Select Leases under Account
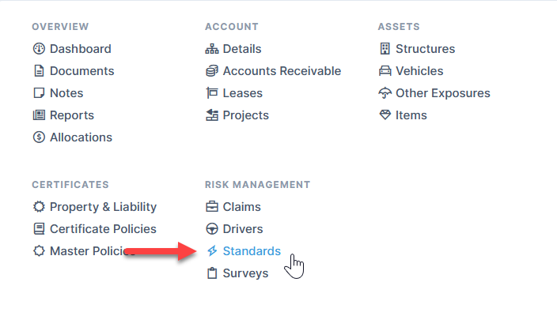 (242, 93)
